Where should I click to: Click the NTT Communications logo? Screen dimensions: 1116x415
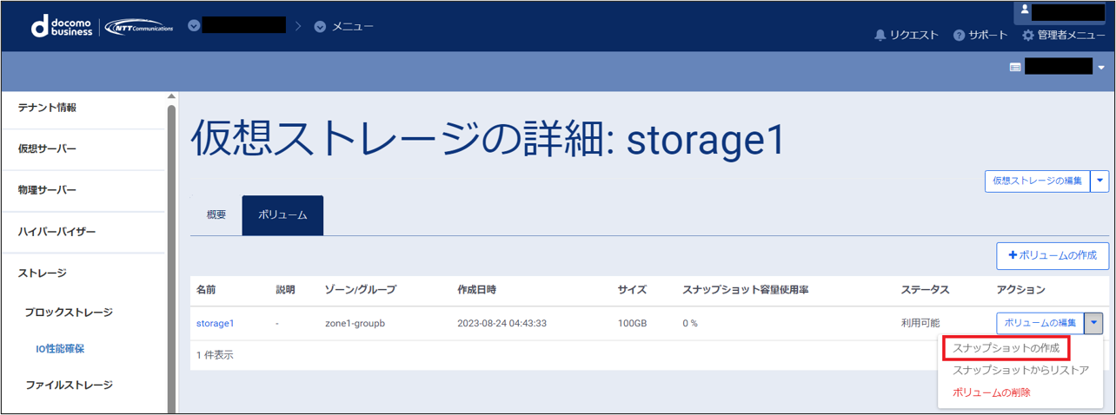point(139,27)
